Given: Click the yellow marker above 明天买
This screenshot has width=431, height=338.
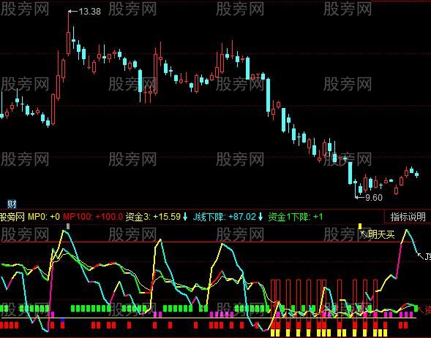Looking at the screenshot, I should click(360, 226).
